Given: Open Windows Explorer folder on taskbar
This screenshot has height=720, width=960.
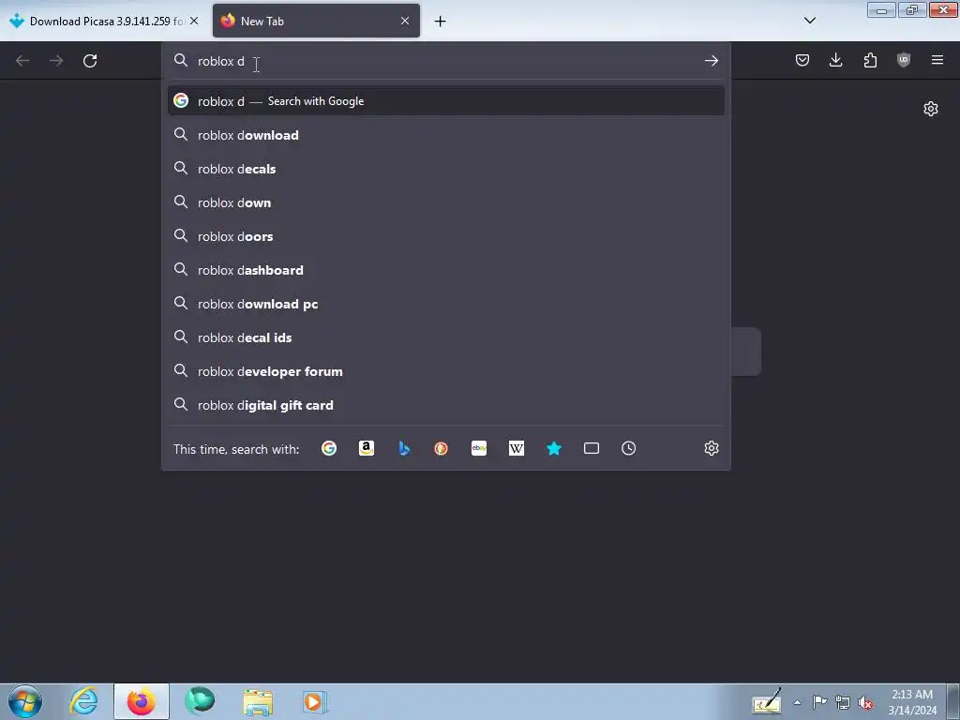Looking at the screenshot, I should (x=258, y=701).
